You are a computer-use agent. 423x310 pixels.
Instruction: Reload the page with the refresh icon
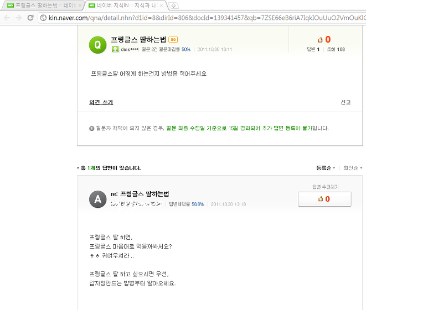click(x=30, y=18)
